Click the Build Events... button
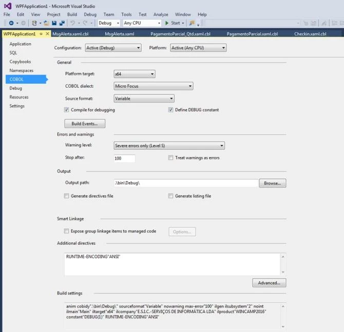The width and height of the screenshot is (344, 332). point(85,124)
